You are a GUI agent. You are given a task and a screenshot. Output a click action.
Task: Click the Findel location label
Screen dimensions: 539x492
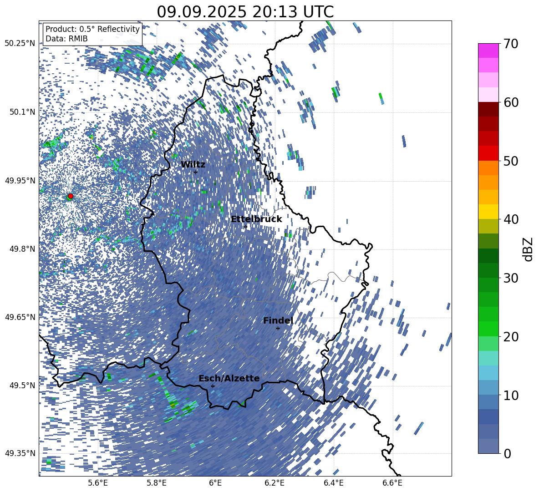[278, 320]
